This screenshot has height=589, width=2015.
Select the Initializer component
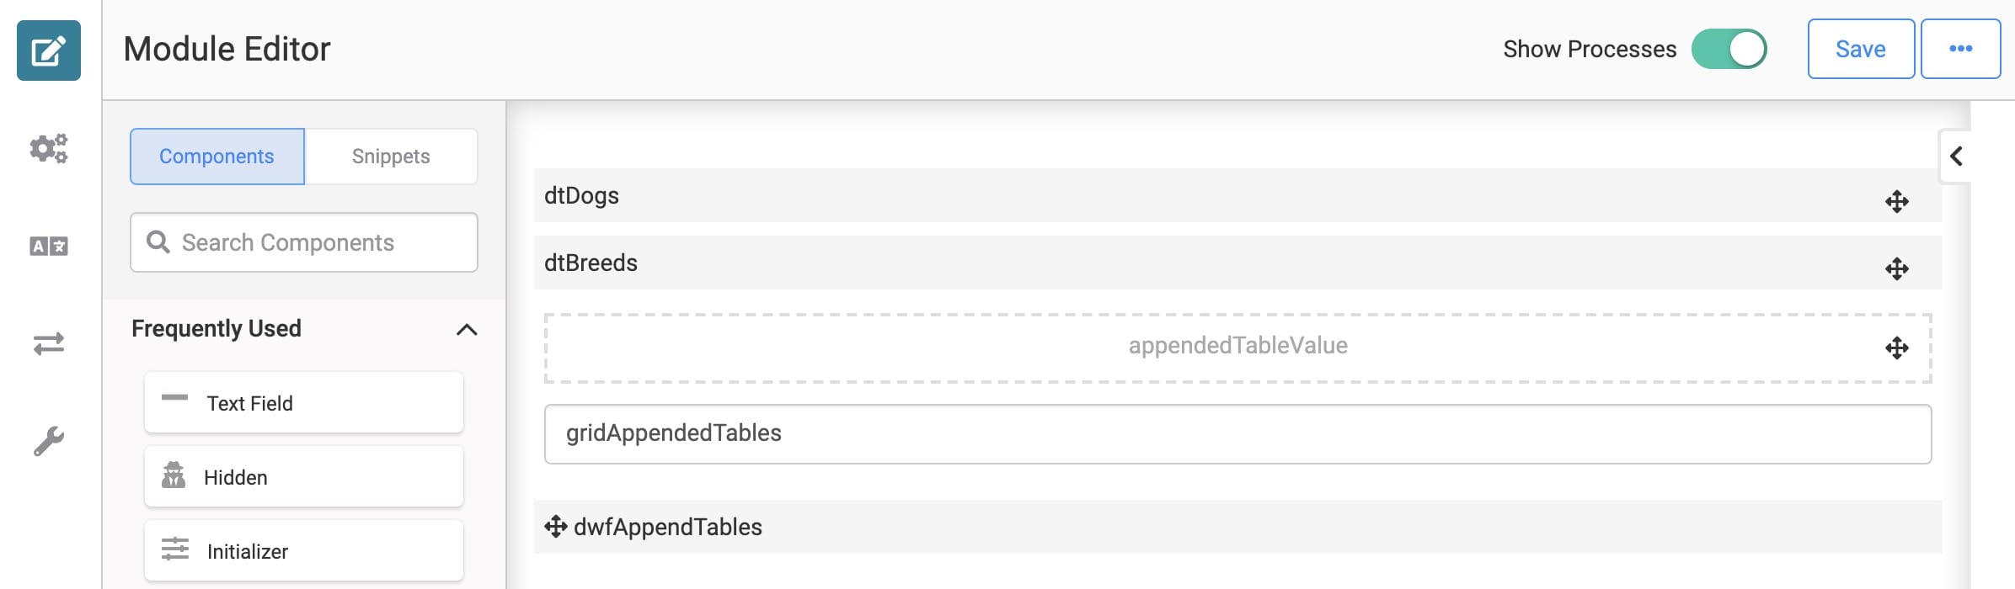[x=304, y=551]
